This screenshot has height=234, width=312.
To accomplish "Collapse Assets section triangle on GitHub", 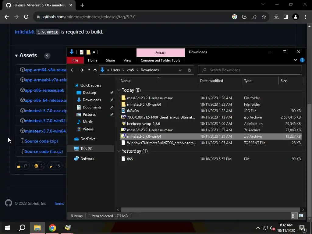I will tap(16, 56).
